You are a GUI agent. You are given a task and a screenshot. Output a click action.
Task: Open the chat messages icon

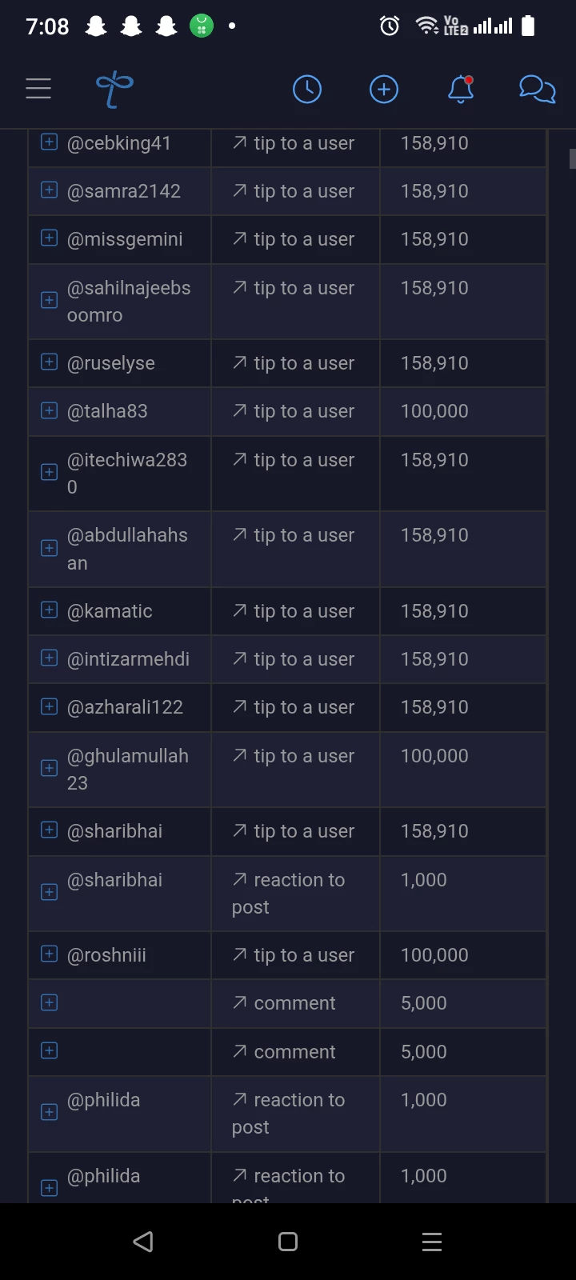538,89
